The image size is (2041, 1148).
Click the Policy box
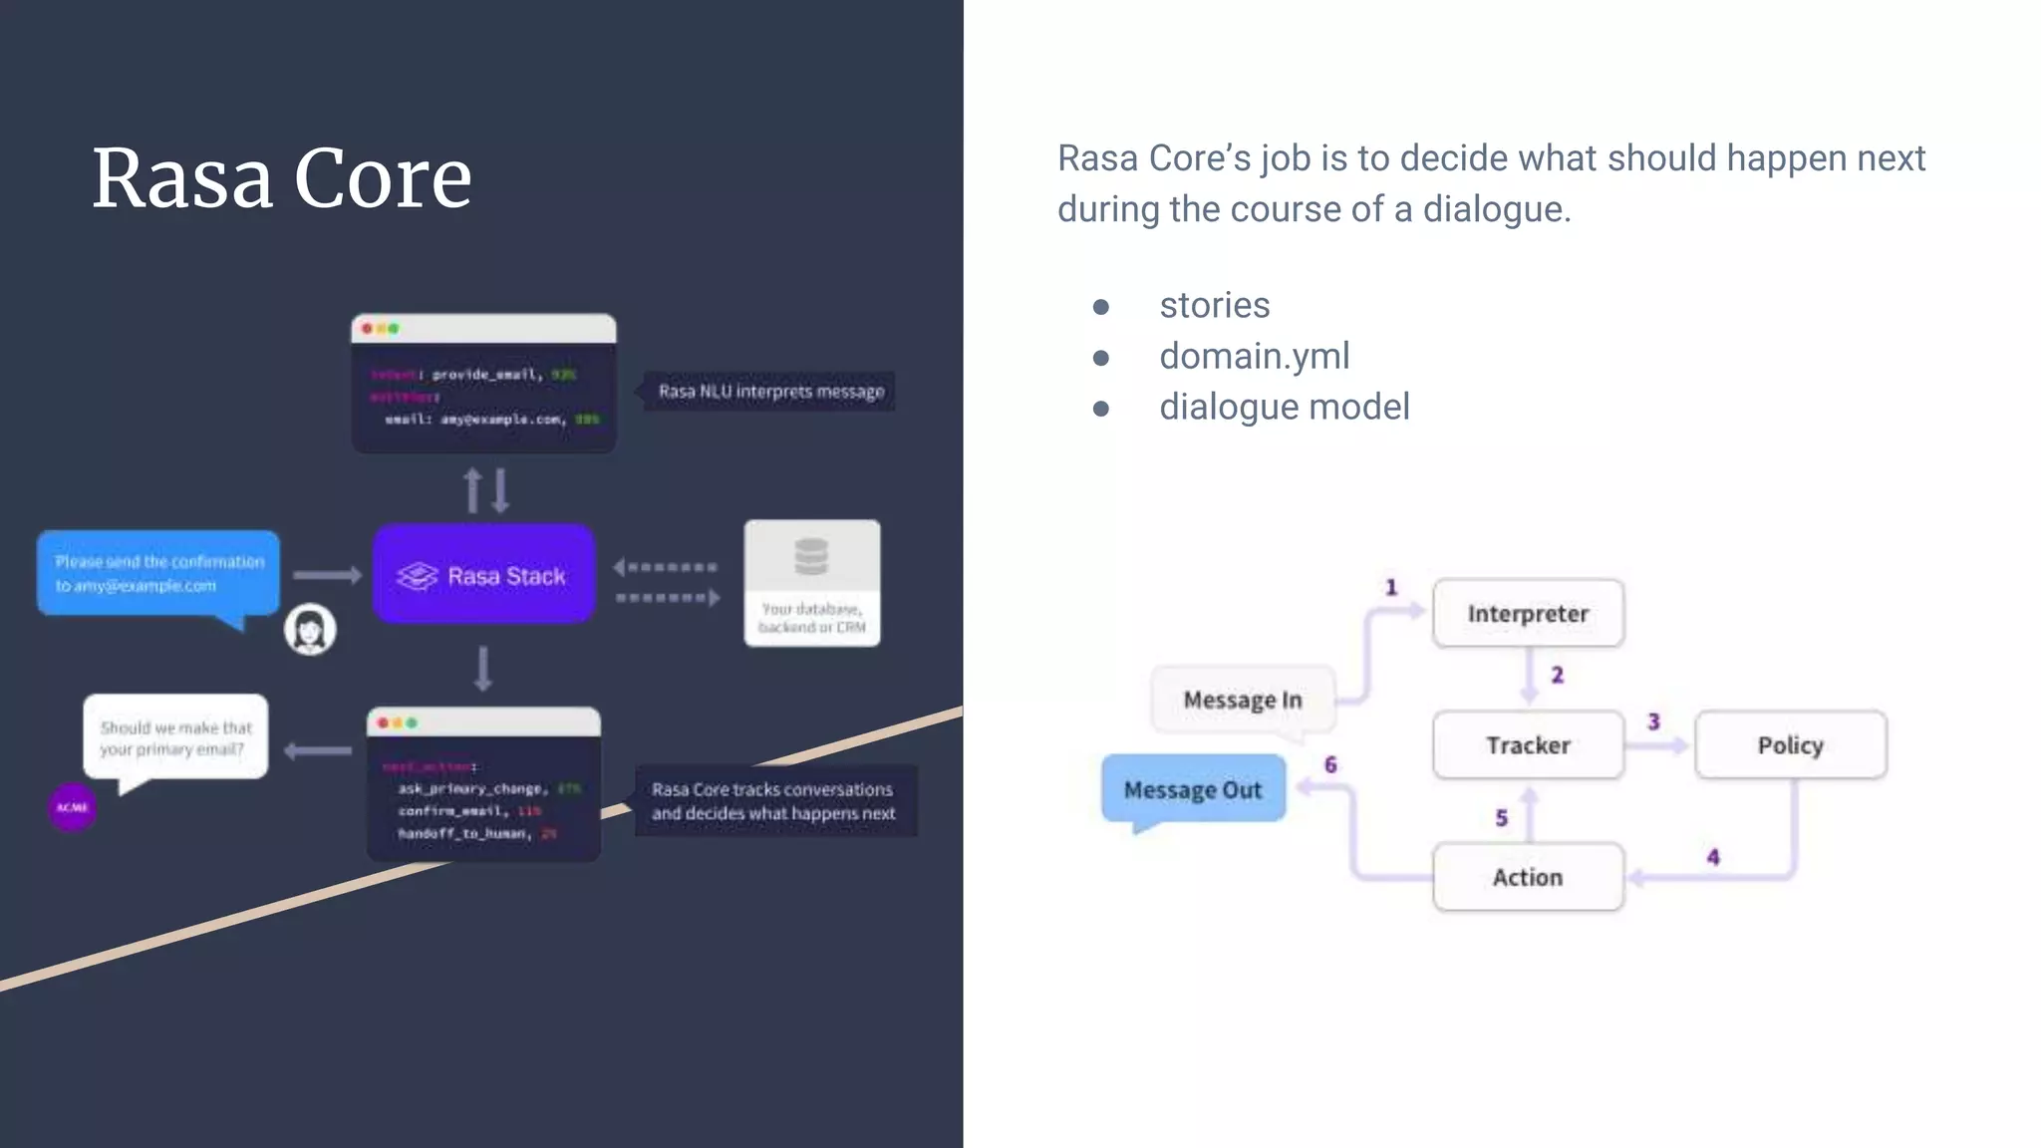tap(1791, 745)
